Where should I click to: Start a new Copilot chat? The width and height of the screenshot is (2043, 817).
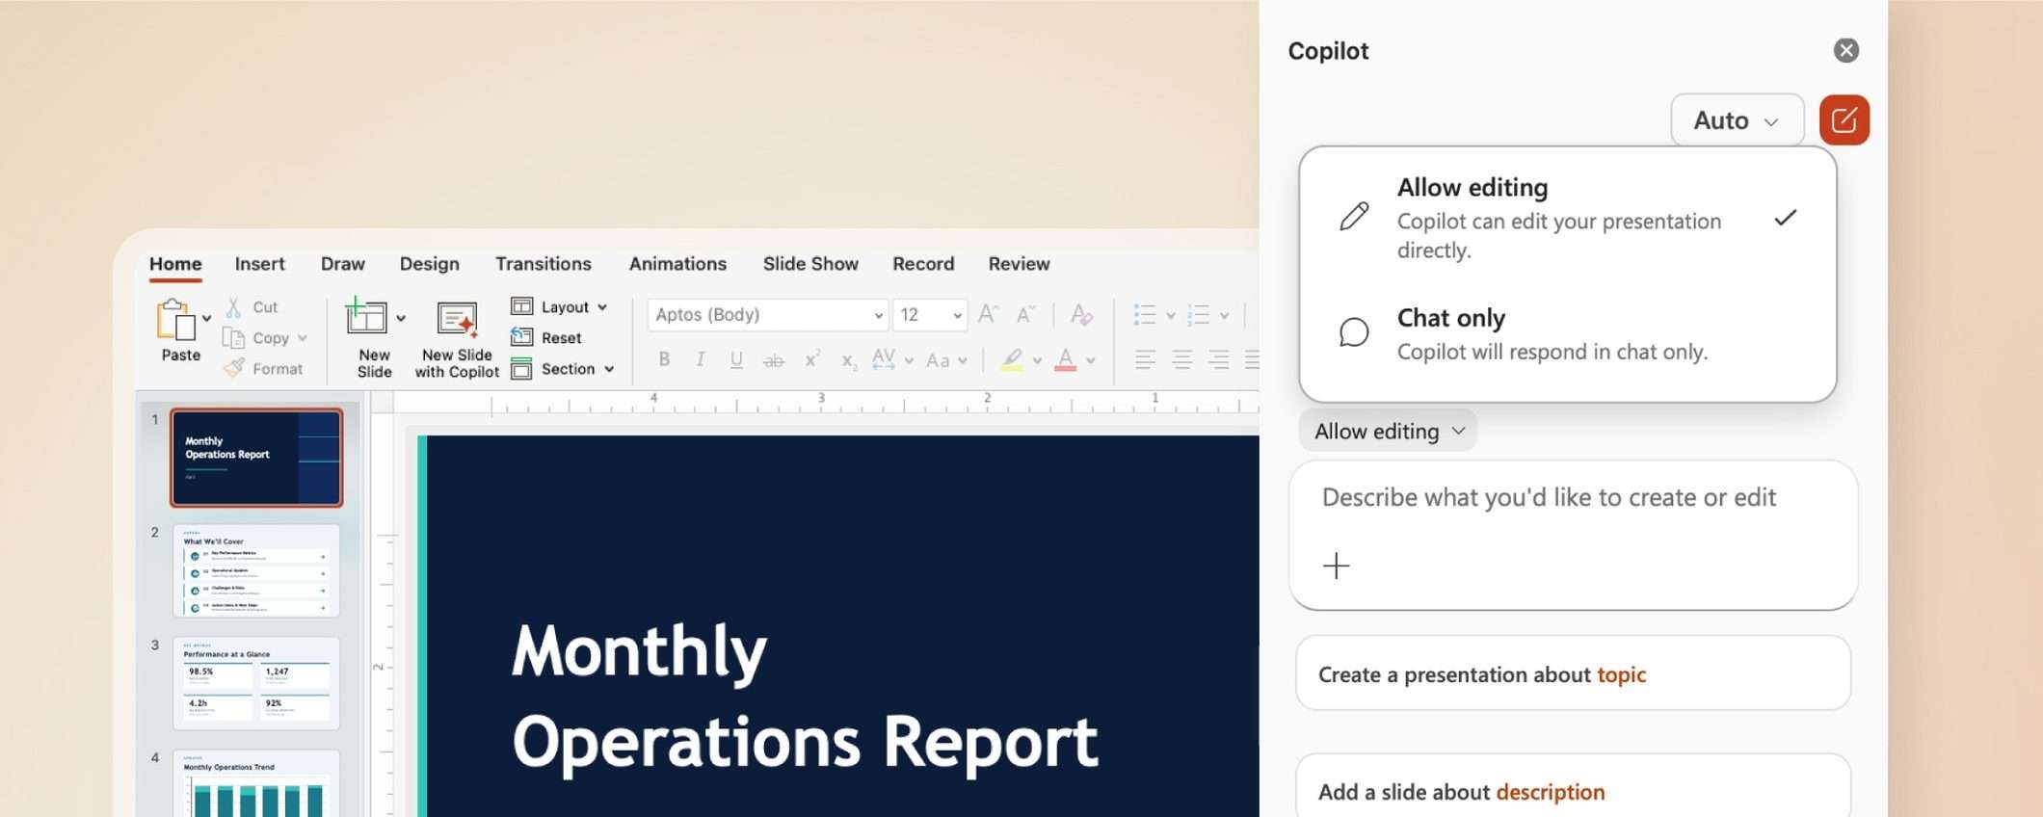point(1844,120)
